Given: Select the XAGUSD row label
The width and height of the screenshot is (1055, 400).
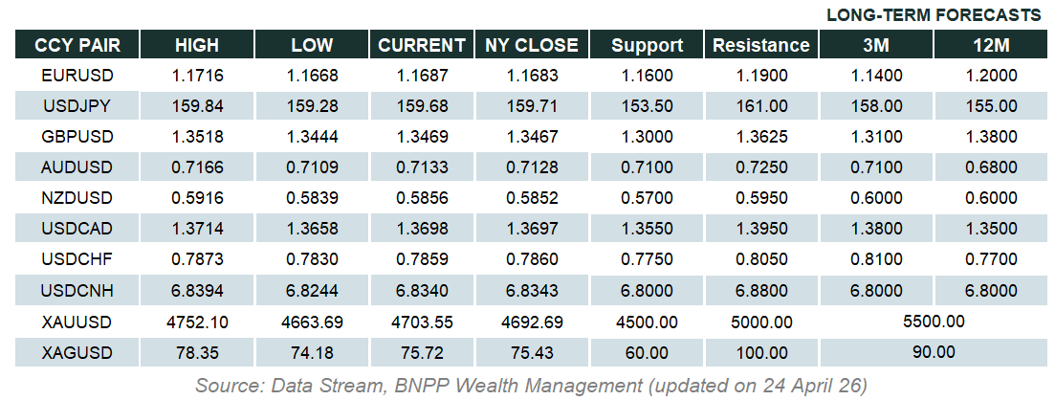Looking at the screenshot, I should coord(77,353).
